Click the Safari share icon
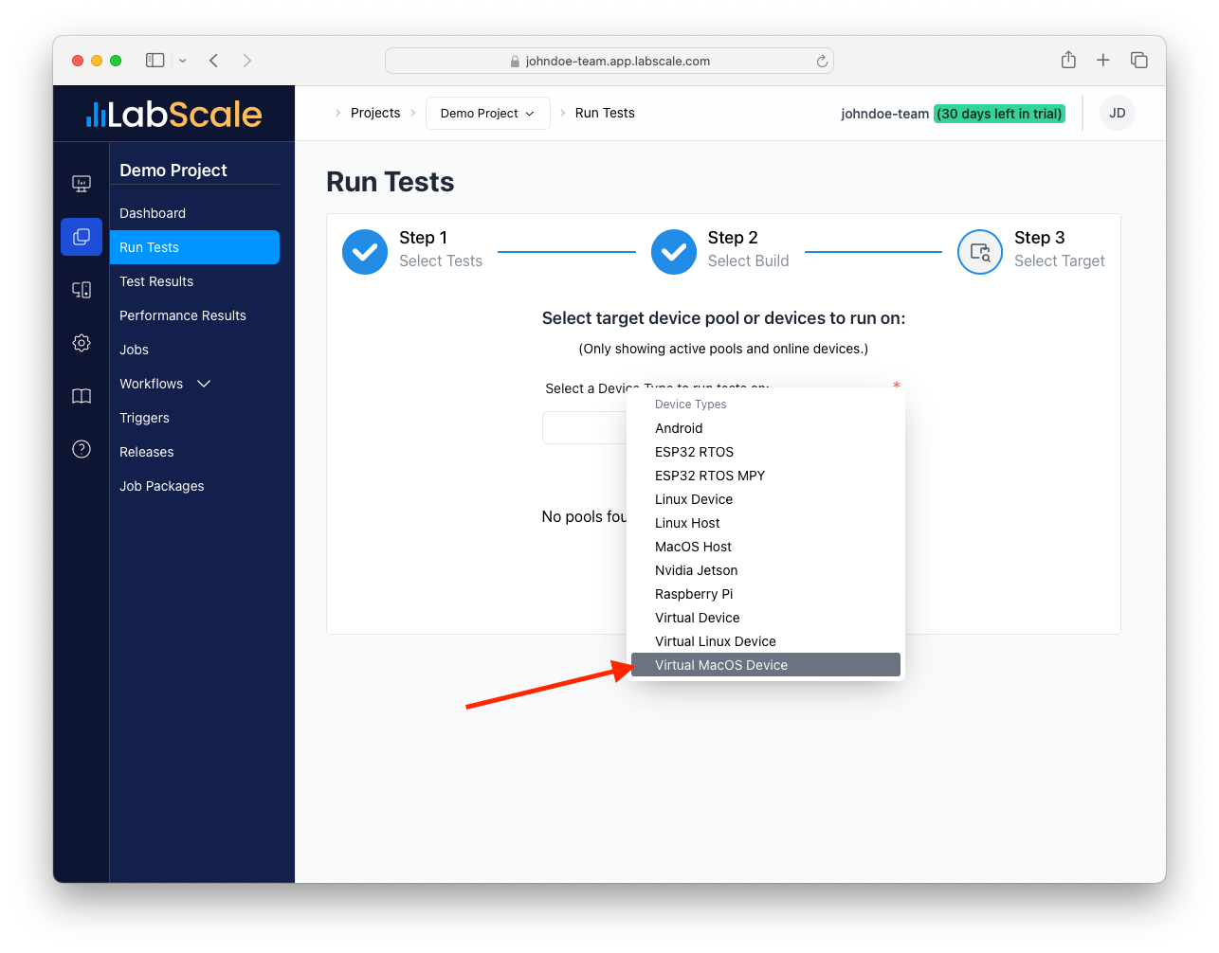Screen dimensions: 1219x953 click(x=1068, y=60)
